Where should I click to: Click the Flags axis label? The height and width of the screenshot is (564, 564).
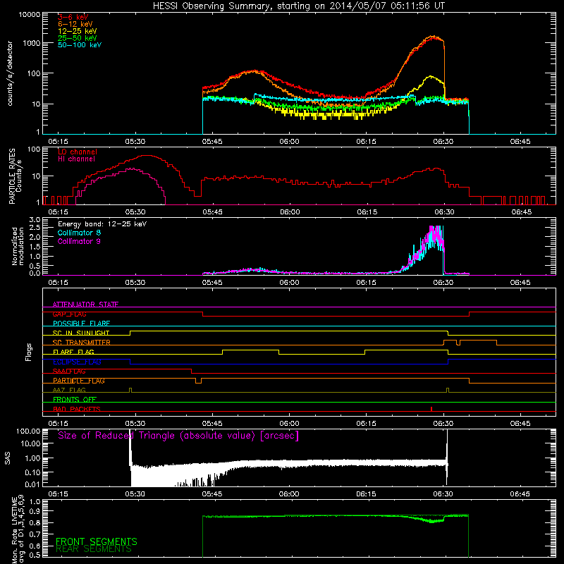[x=29, y=352]
